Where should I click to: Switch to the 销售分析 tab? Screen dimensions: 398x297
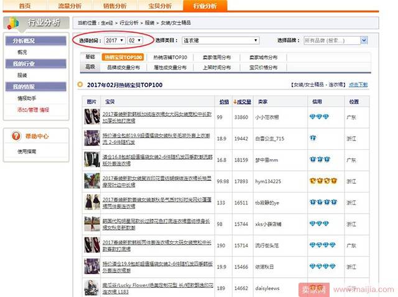pyautogui.click(x=114, y=6)
